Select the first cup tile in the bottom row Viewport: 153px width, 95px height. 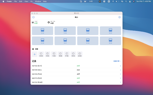tap(42, 41)
